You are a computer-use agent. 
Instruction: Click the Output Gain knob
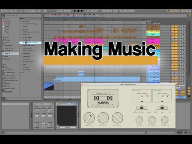(152, 120)
